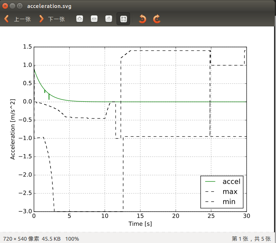Click the min legend entry
Viewport: 276px width, 243px height.
coord(229,201)
